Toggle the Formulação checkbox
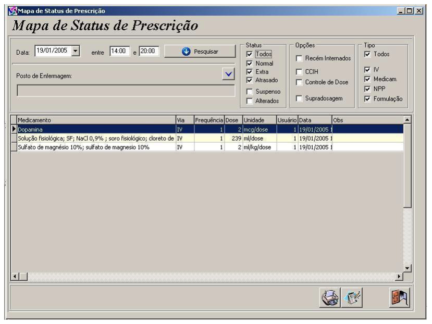The width and height of the screenshot is (432, 324). (x=367, y=99)
